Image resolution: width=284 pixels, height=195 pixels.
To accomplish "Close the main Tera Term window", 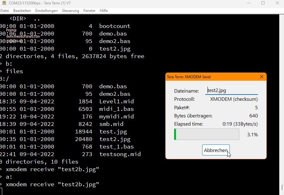I will point(277,3).
